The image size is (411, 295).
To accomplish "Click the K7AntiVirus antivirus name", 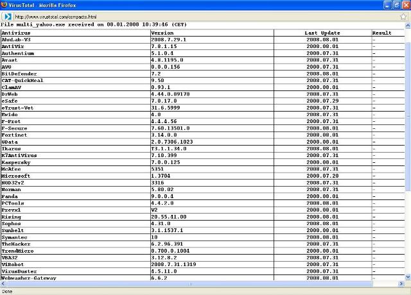I will pos(19,155).
